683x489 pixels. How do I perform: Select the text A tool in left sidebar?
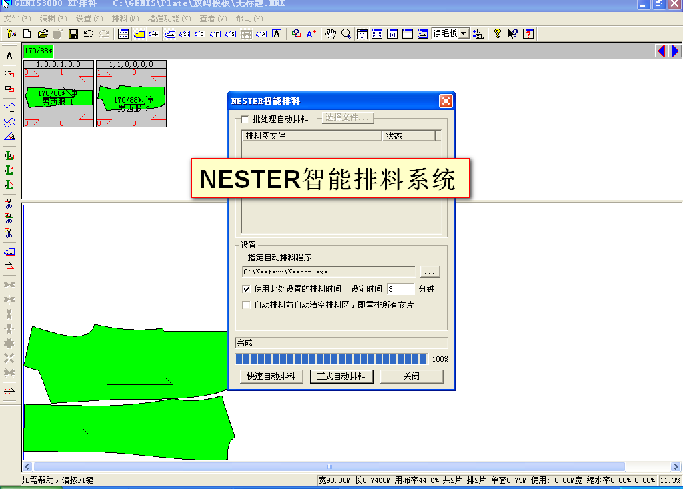(x=9, y=56)
